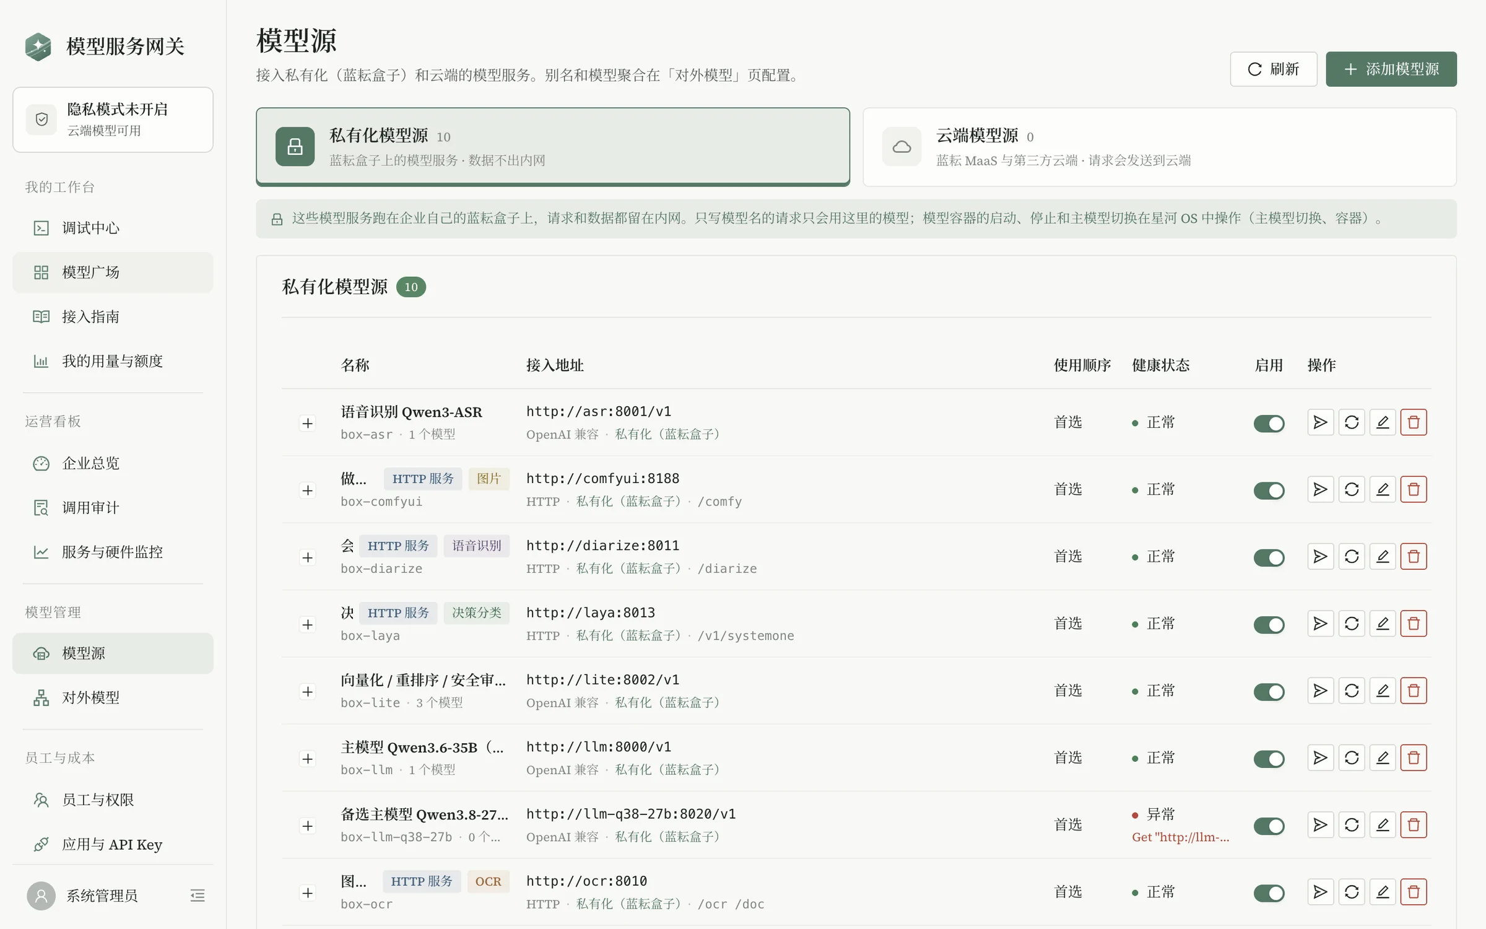This screenshot has height=929, width=1486.
Task: Click the red error text Get "http://llm-...
Action: [1180, 837]
